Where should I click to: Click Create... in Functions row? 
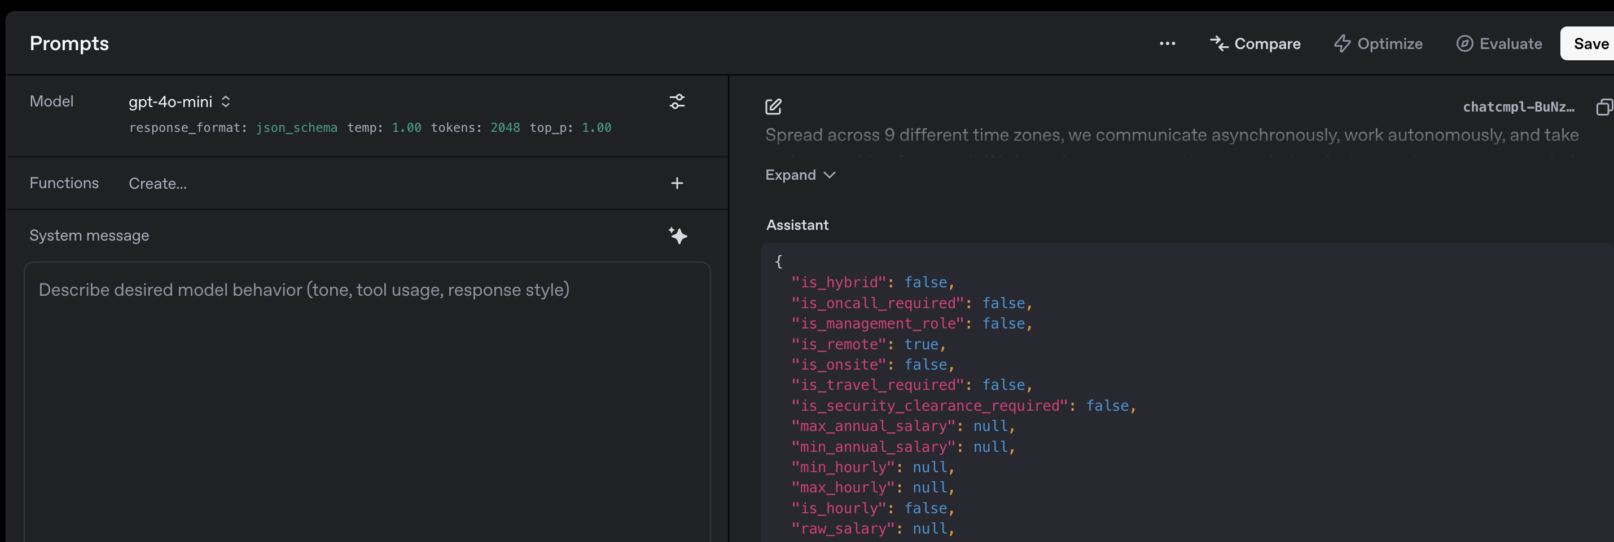tap(158, 183)
